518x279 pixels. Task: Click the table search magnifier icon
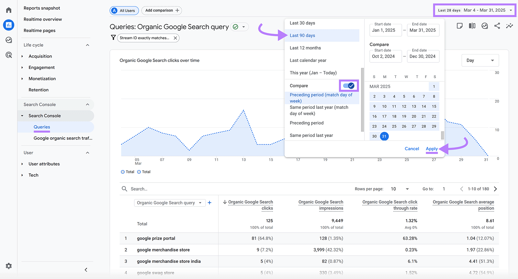(124, 189)
